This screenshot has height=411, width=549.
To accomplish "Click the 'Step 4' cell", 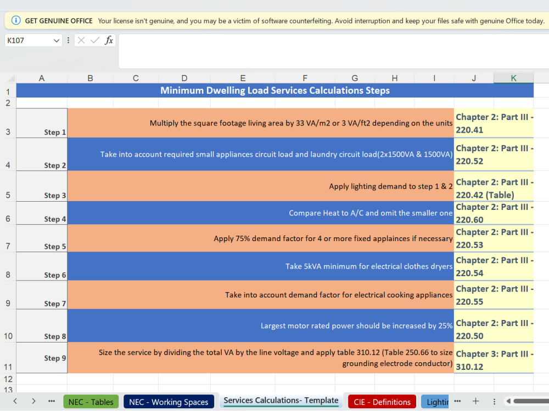I will point(42,213).
